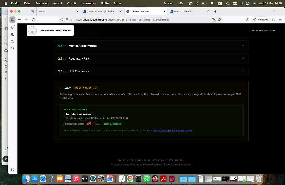Reload the Unbiased Ventures page
Screen dimensions: 285x185
tap(33, 19)
